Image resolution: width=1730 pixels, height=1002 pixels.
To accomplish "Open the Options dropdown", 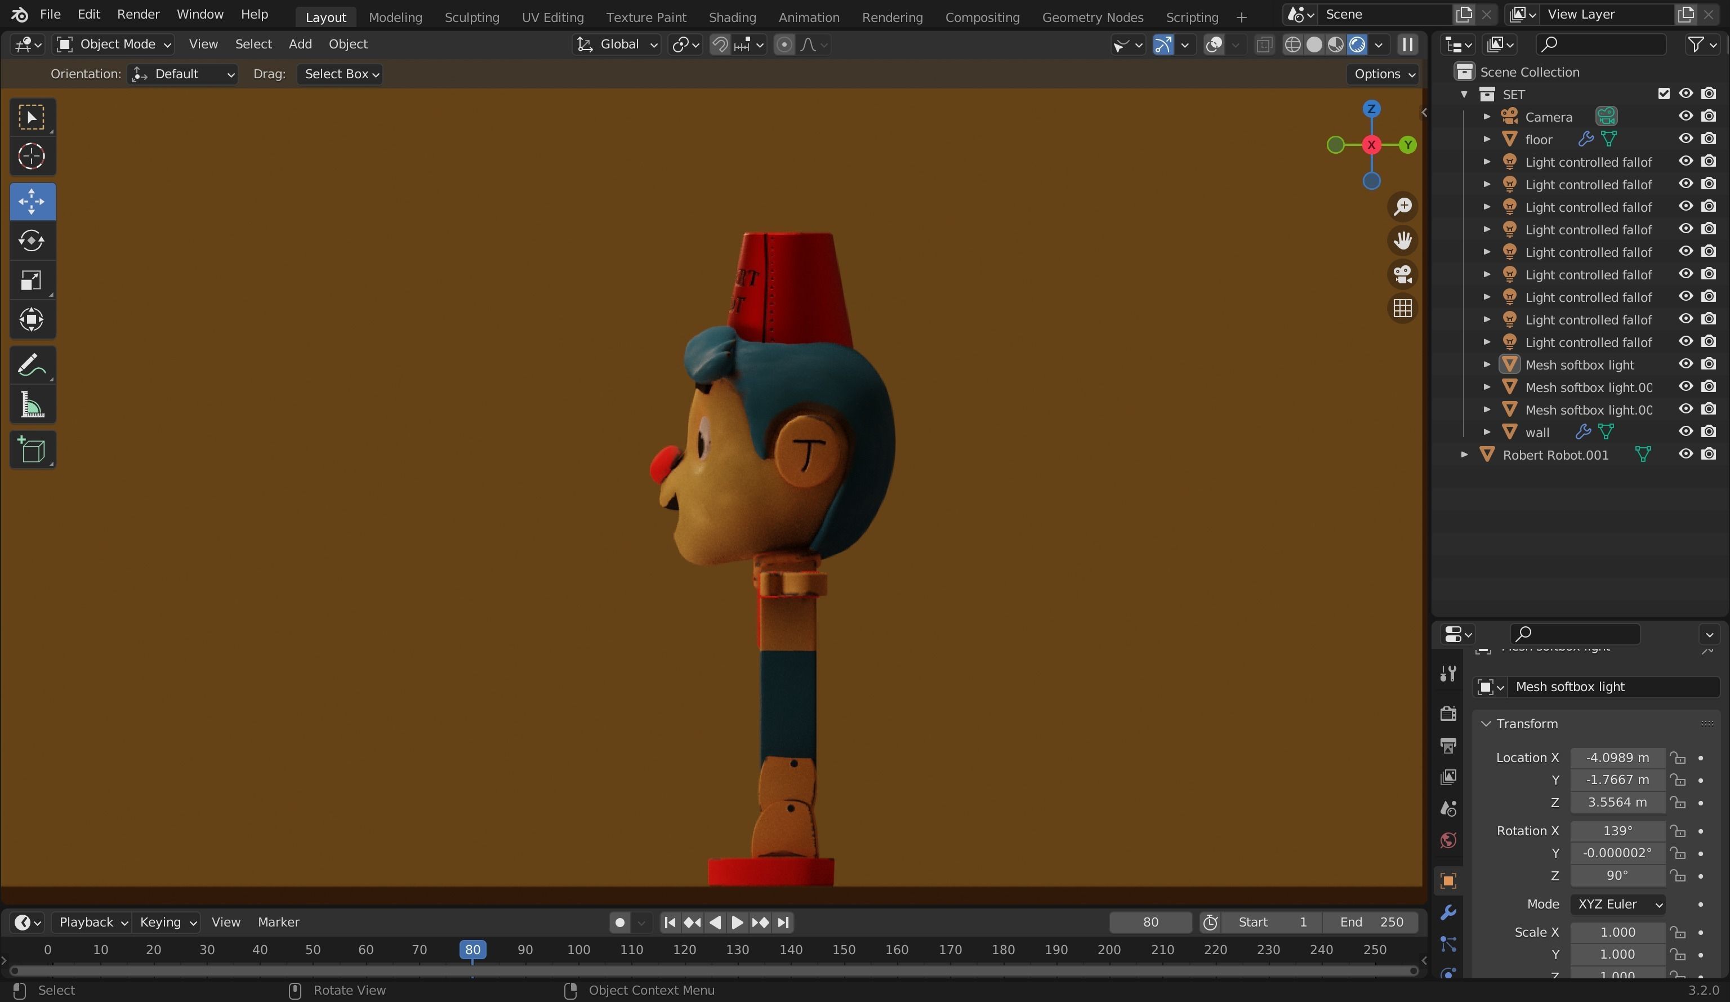I will [x=1383, y=74].
